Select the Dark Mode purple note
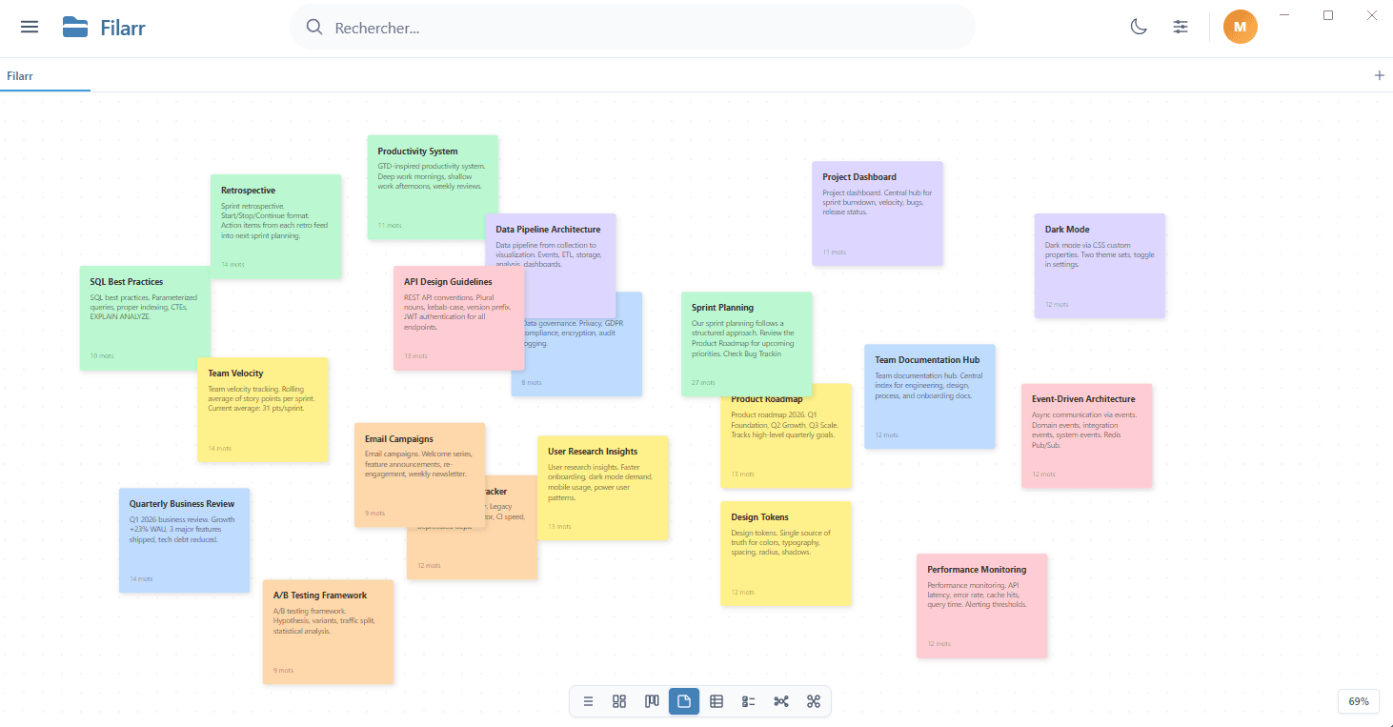Screen dimensions: 1393x727 (1099, 265)
